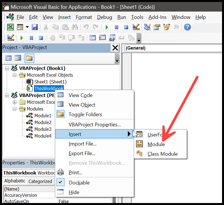Click the Redo arrow icon
The height and width of the screenshot is (205, 224).
[x=95, y=27]
